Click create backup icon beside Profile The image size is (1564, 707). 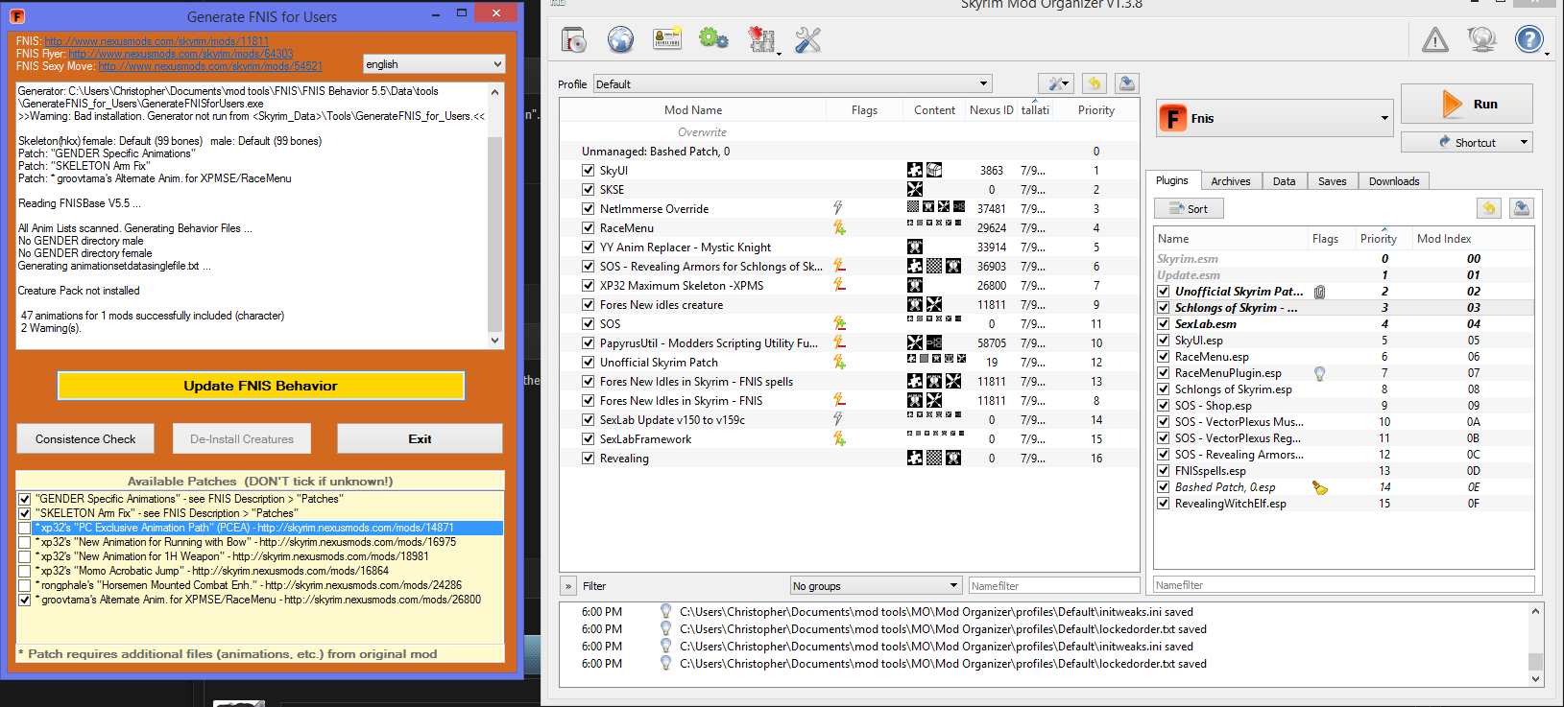(x=1127, y=83)
